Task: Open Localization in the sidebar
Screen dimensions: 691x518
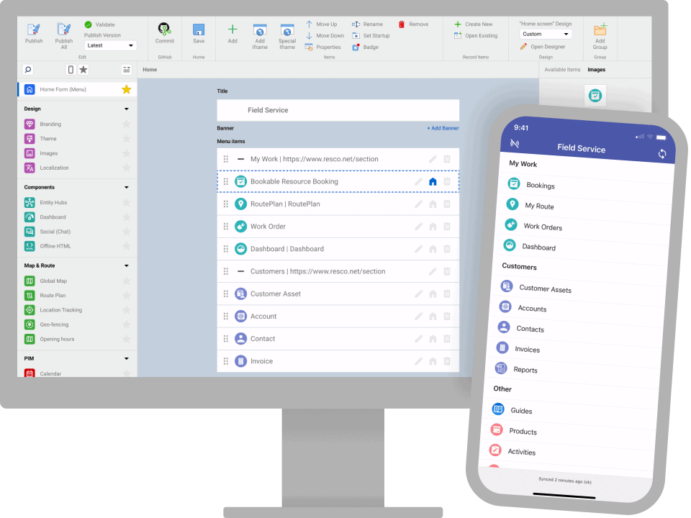Action: (x=54, y=168)
